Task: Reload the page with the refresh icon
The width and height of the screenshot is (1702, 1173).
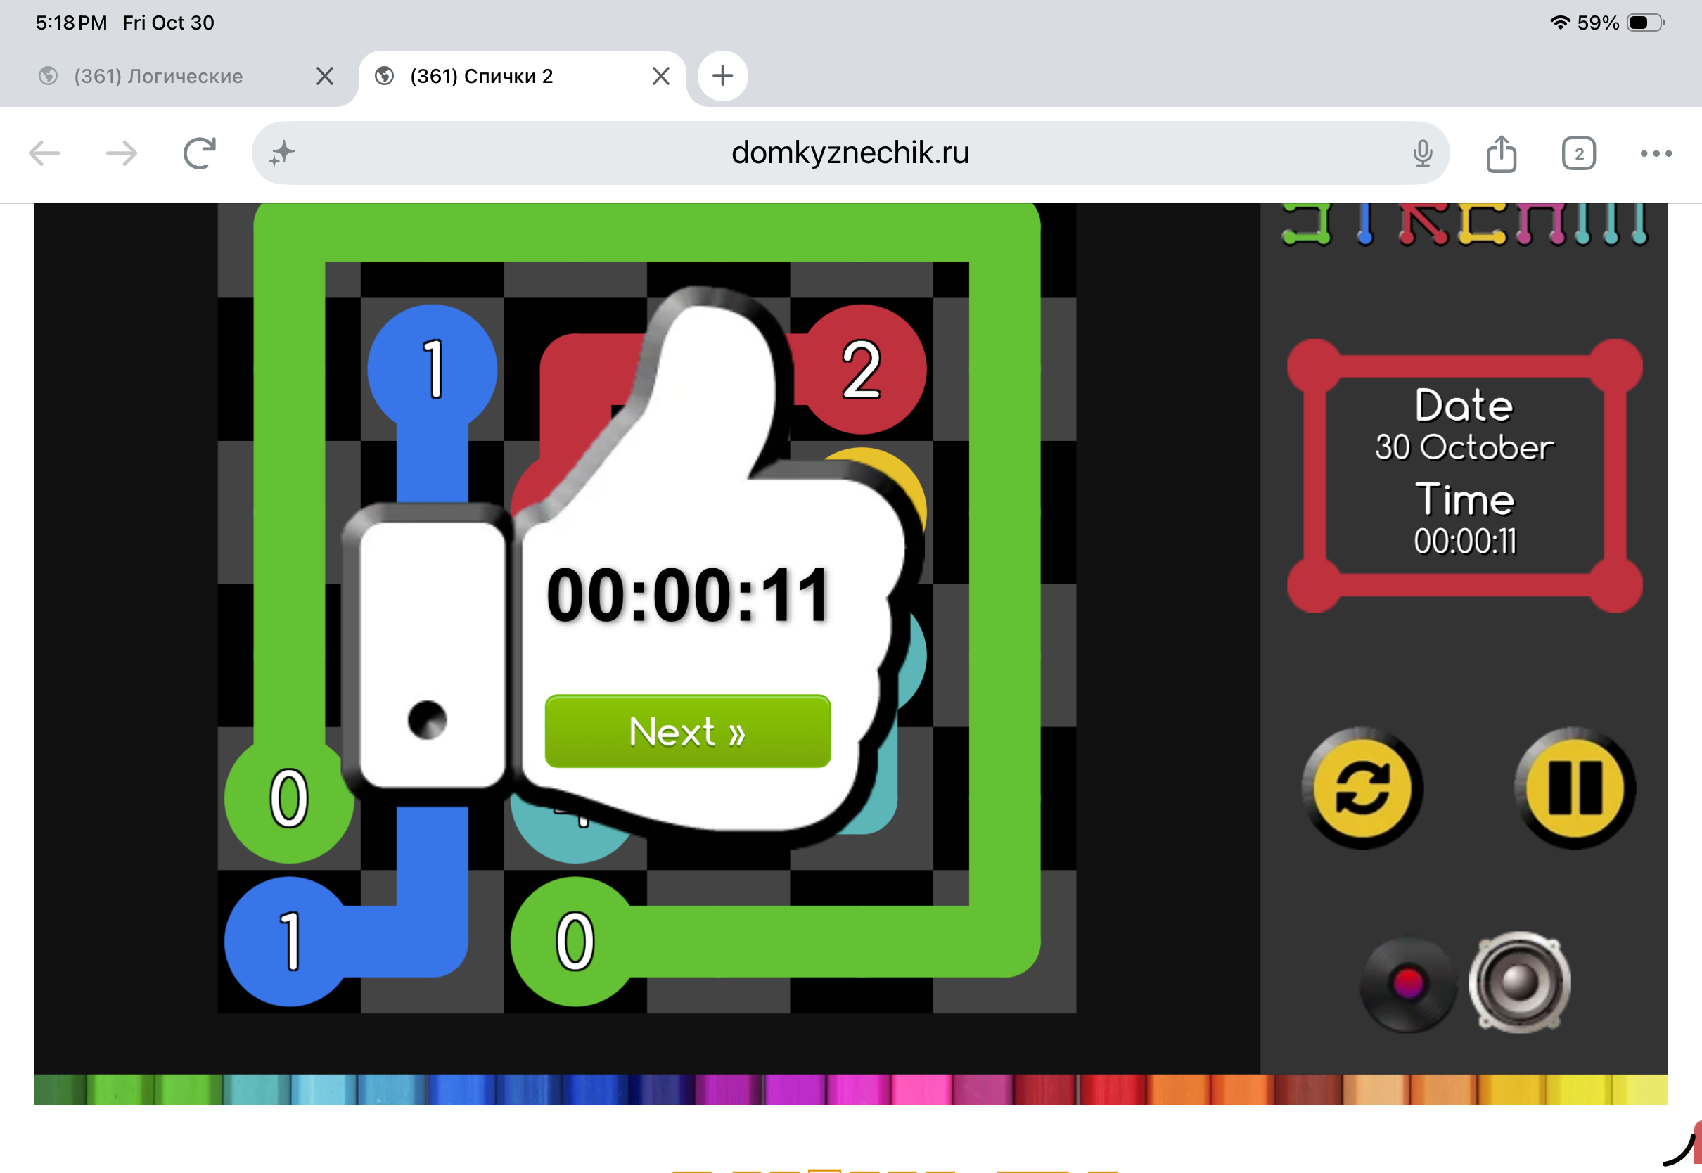Action: 199,153
